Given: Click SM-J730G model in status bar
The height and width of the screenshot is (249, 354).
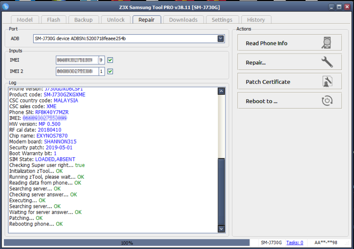Looking at the screenshot, I should coord(271,243).
